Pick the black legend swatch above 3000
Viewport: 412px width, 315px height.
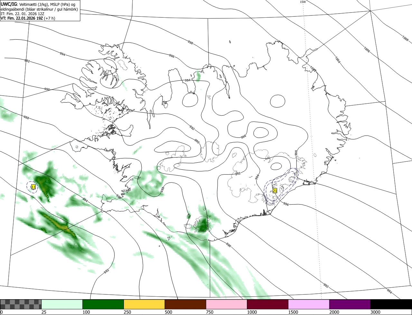tap(391, 304)
